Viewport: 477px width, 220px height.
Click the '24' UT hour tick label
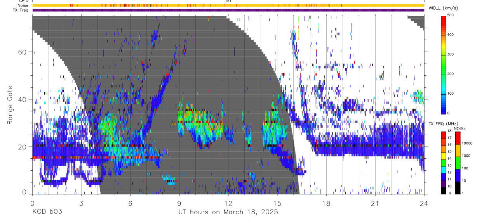[x=424, y=203]
